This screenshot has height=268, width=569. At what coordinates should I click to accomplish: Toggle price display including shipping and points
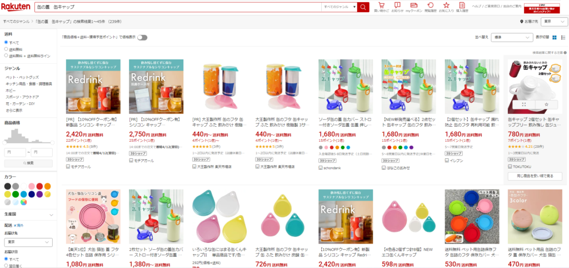[x=142, y=37]
